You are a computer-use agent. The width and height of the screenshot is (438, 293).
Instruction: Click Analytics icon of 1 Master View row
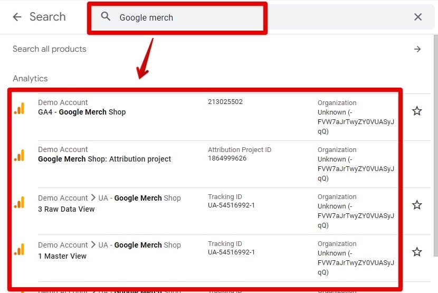20,249
